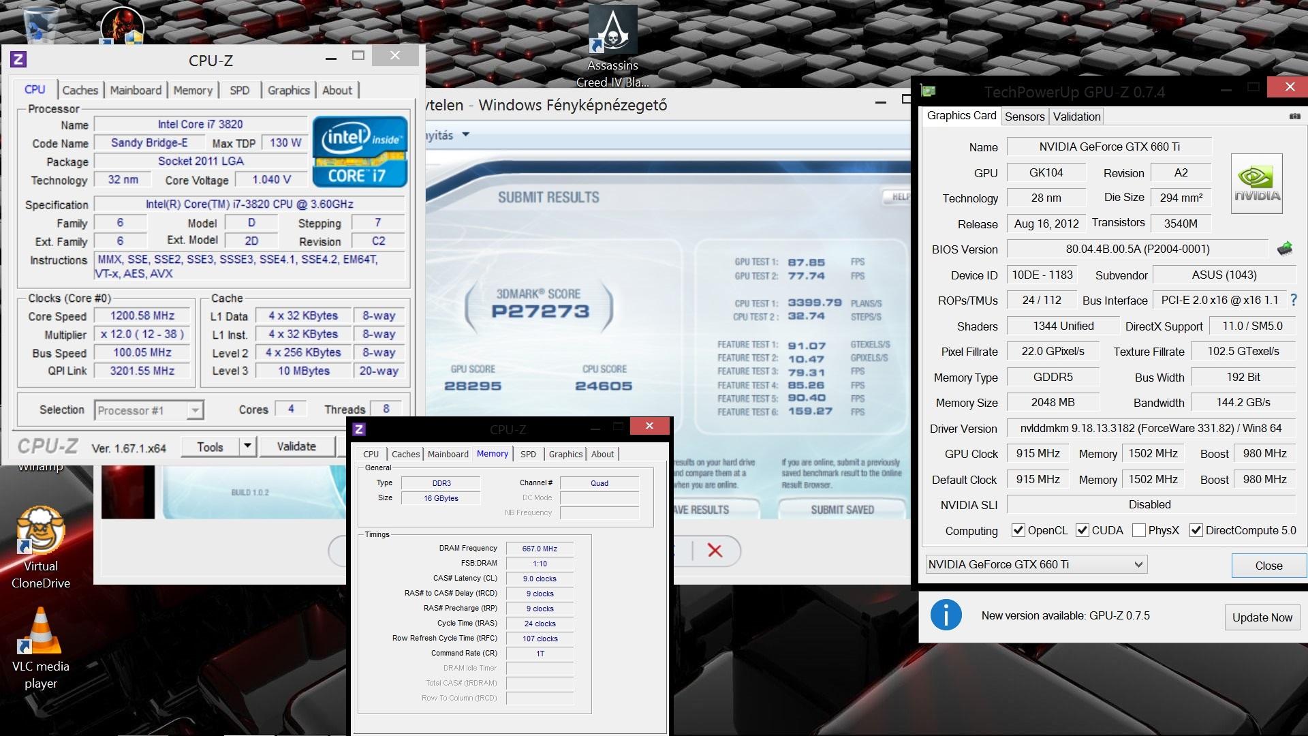Click the BIOS Version text field
This screenshot has height=736, width=1308.
1137,249
